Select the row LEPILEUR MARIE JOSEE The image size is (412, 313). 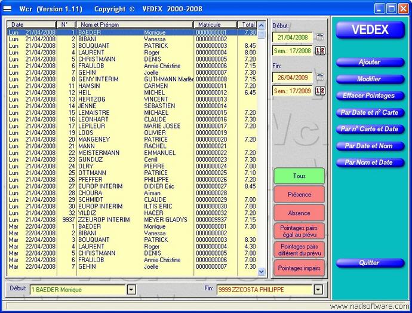pyautogui.click(x=132, y=126)
